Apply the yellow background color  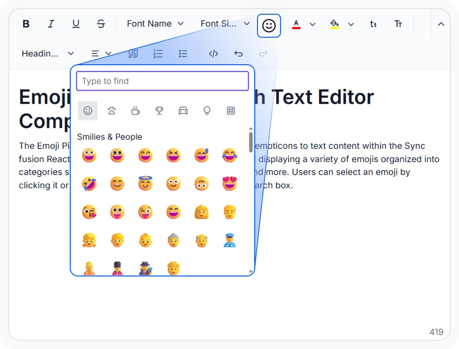pyautogui.click(x=334, y=24)
